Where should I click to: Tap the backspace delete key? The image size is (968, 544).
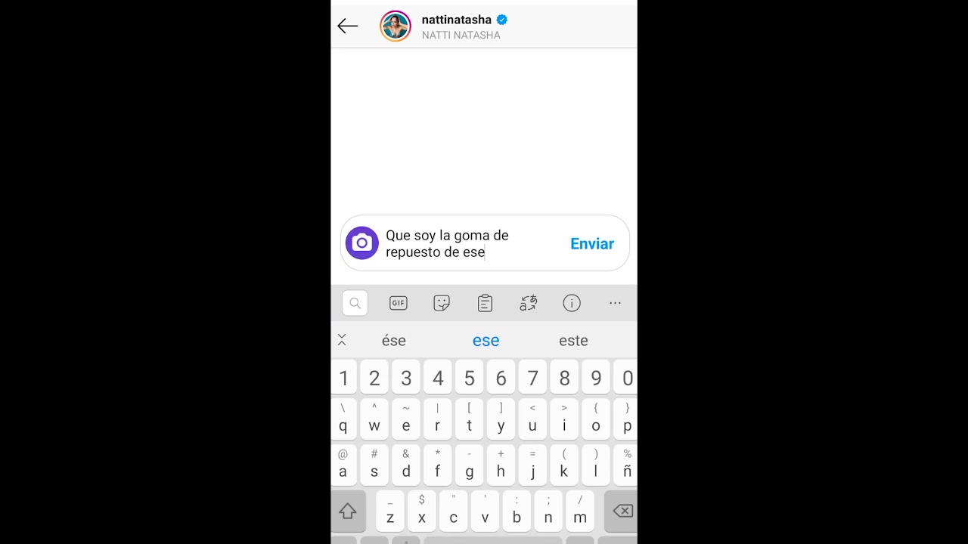pyautogui.click(x=622, y=512)
